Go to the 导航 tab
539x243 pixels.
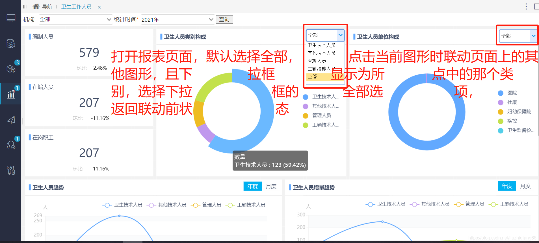pos(47,6)
